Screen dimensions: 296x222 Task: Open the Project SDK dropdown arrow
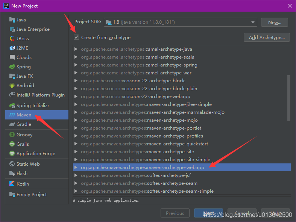[x=253, y=22]
